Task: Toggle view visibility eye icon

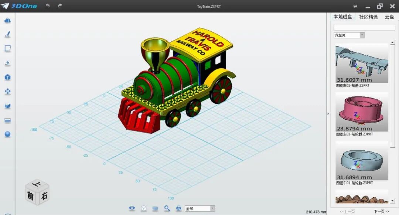Action: pos(132,208)
